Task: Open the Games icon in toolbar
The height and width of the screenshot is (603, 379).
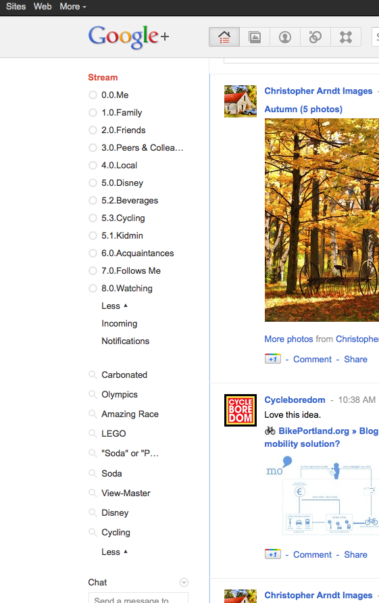Action: pyautogui.click(x=346, y=37)
